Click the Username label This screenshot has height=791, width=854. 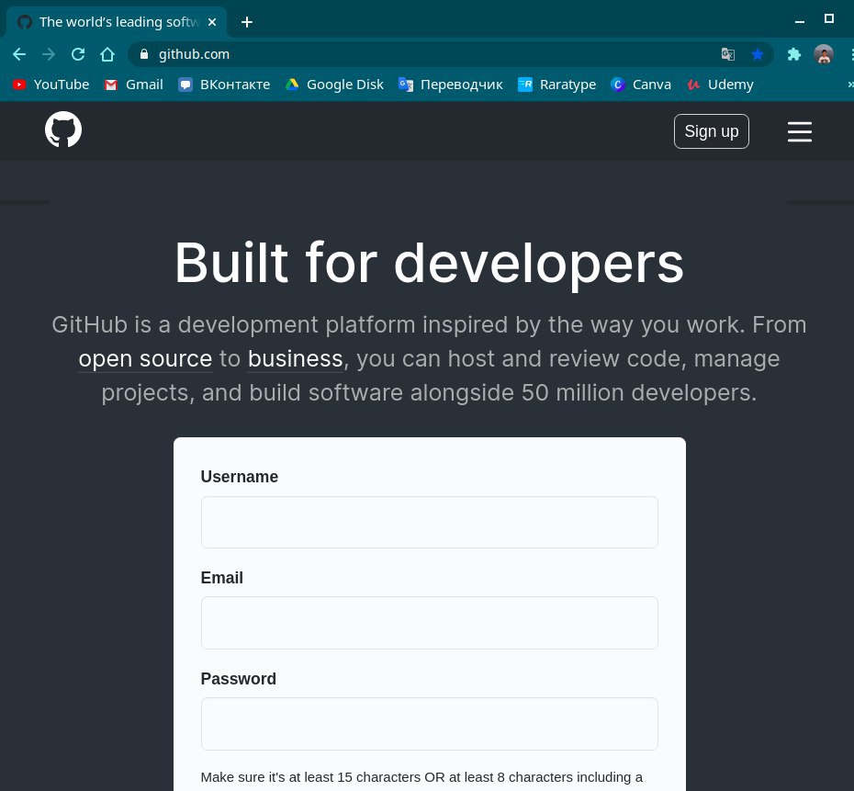click(x=239, y=477)
